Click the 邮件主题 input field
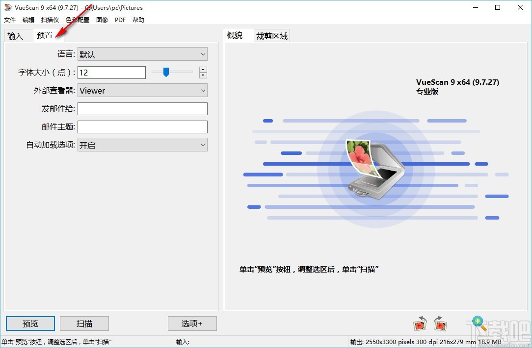This screenshot has height=348, width=532. pos(142,126)
